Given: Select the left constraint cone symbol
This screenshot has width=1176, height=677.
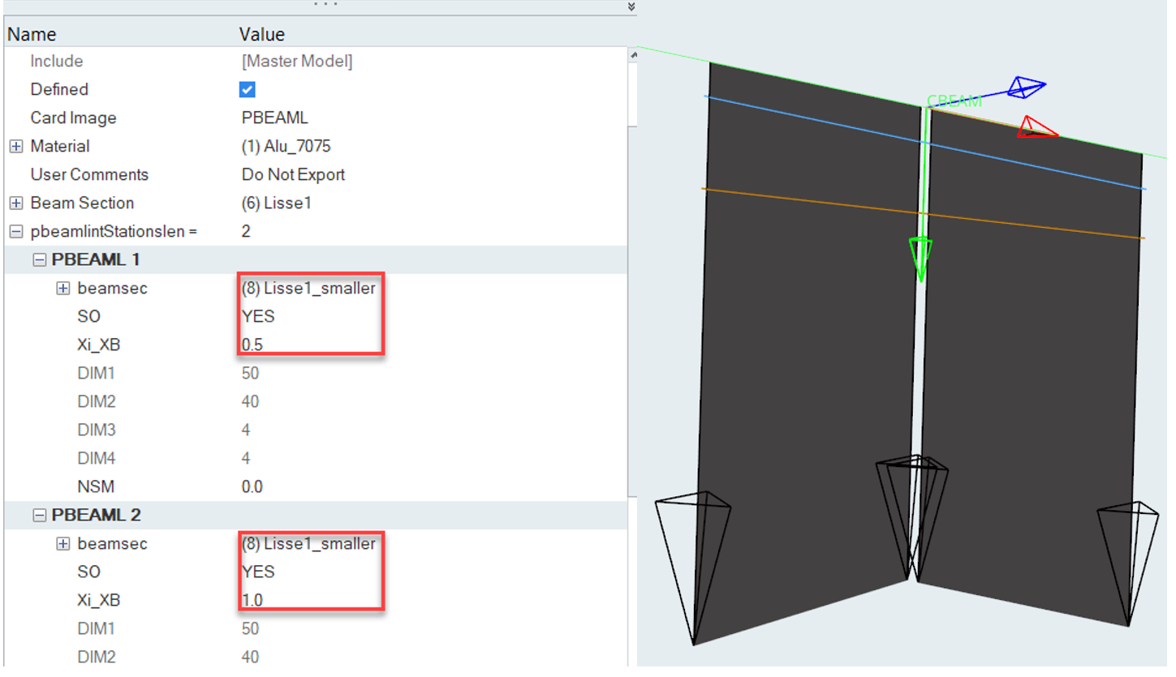Looking at the screenshot, I should pos(694,567).
